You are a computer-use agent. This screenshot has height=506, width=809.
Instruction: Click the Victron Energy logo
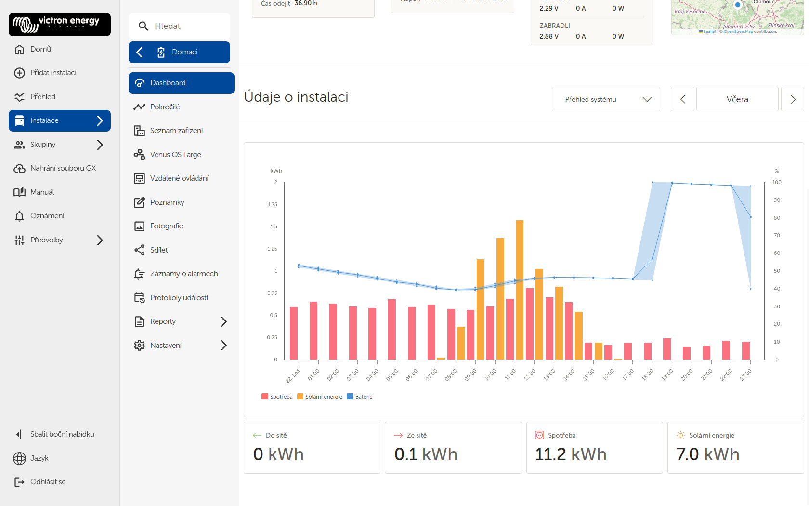pyautogui.click(x=59, y=24)
